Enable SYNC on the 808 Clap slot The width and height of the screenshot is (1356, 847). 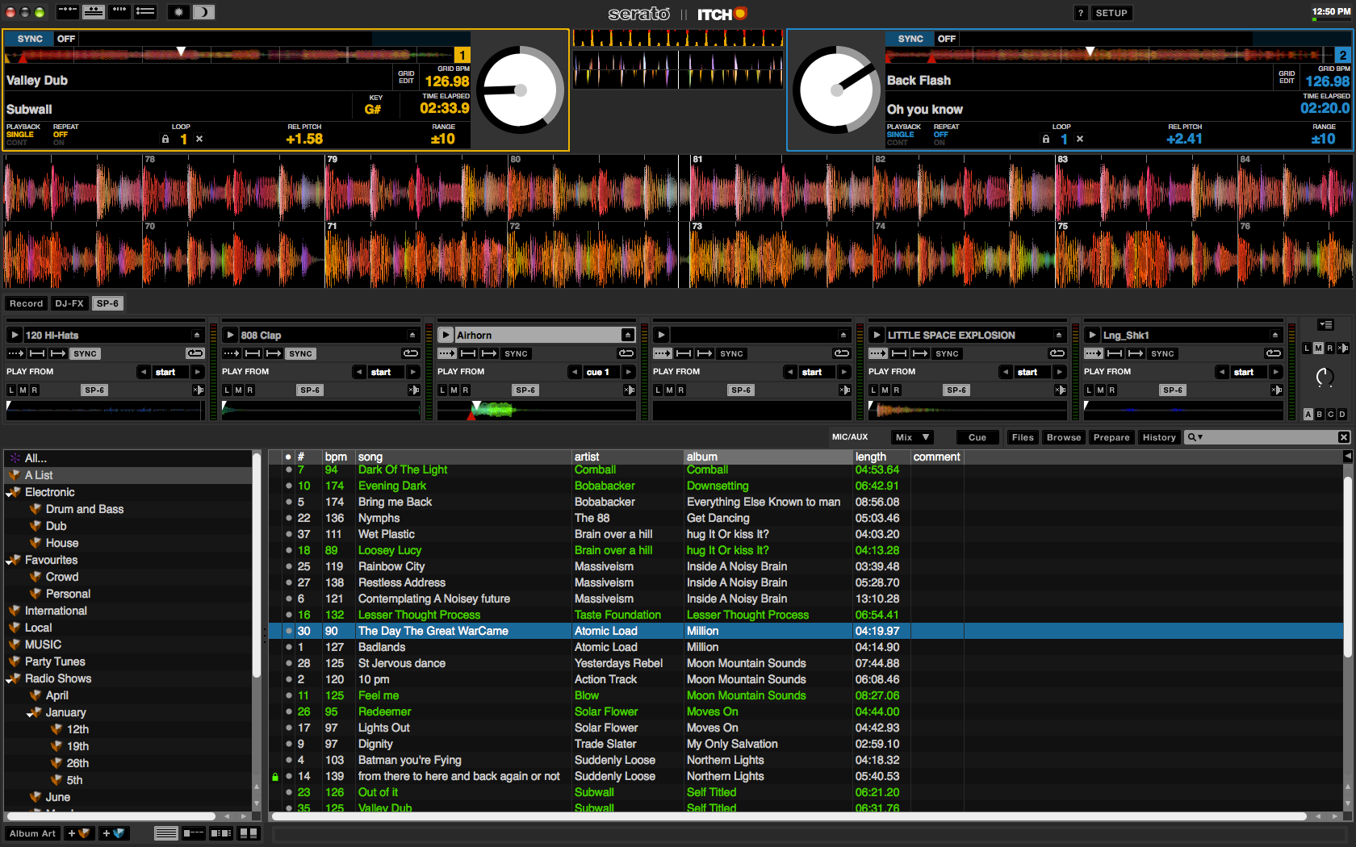pyautogui.click(x=300, y=353)
